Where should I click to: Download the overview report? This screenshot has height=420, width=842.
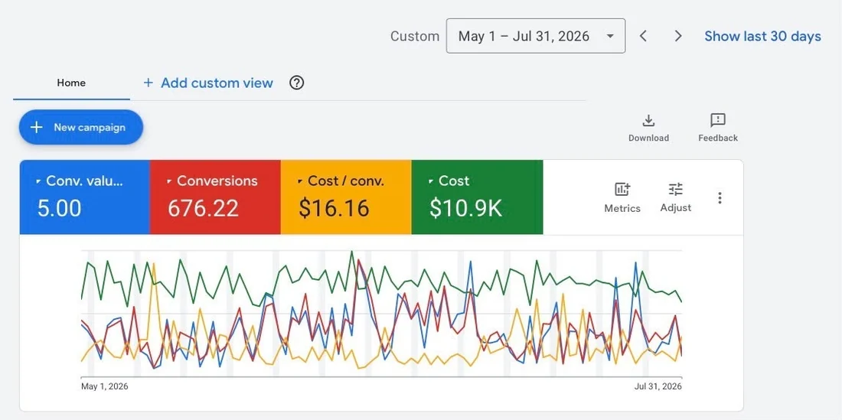(x=648, y=128)
